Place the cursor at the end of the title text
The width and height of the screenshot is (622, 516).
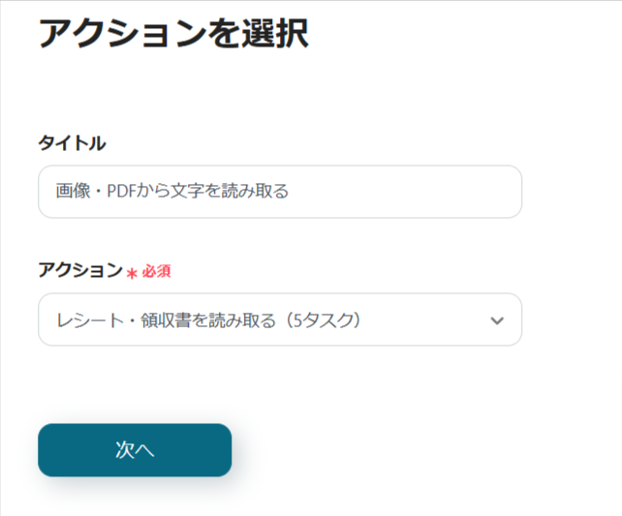290,192
